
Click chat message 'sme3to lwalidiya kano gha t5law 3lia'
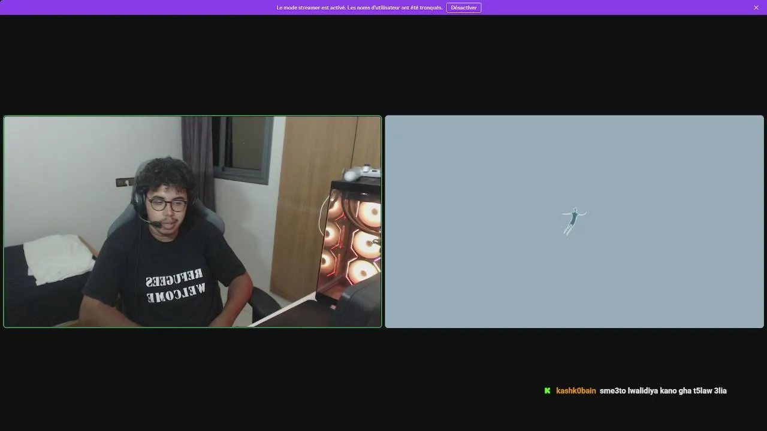pyautogui.click(x=663, y=391)
